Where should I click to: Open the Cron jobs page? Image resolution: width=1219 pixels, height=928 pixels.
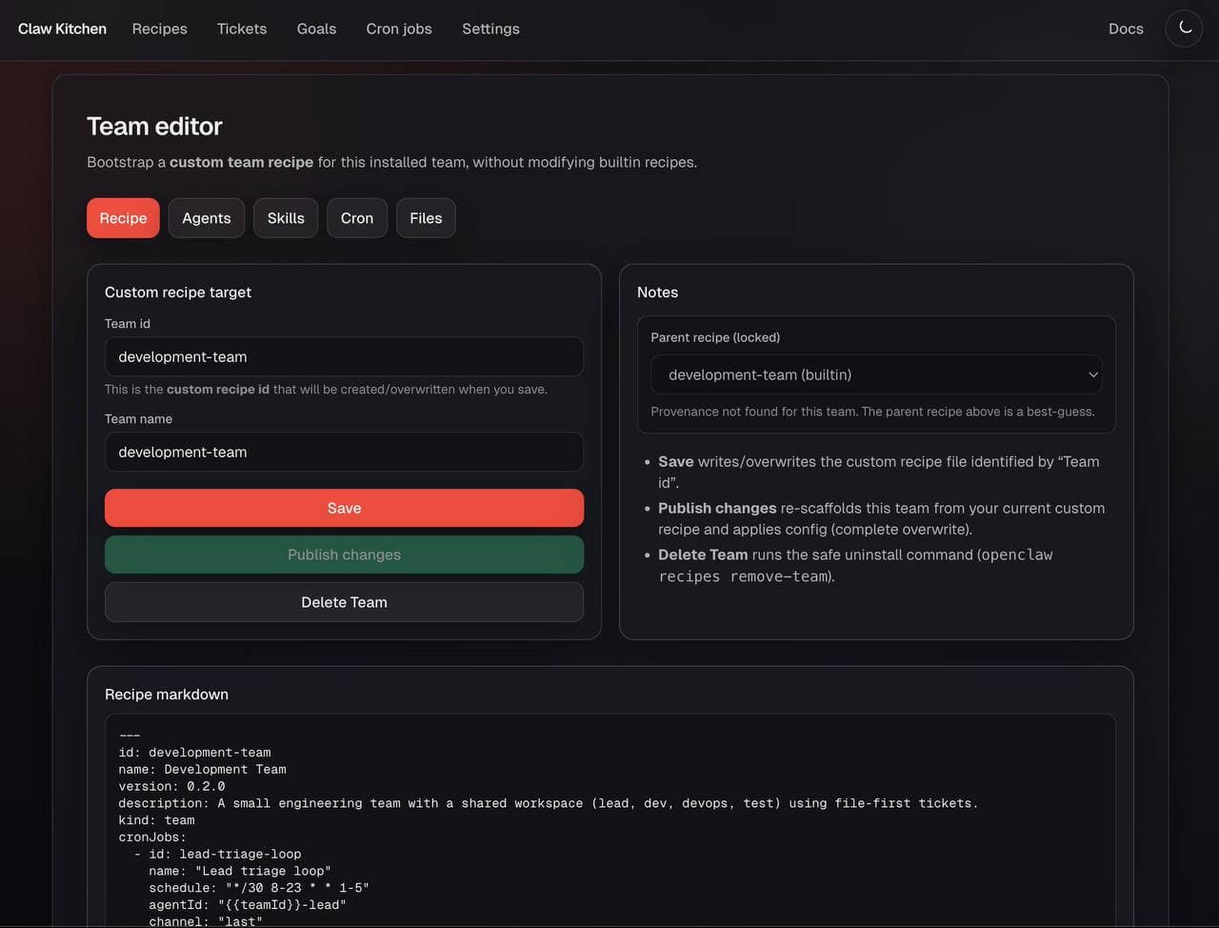398,28
